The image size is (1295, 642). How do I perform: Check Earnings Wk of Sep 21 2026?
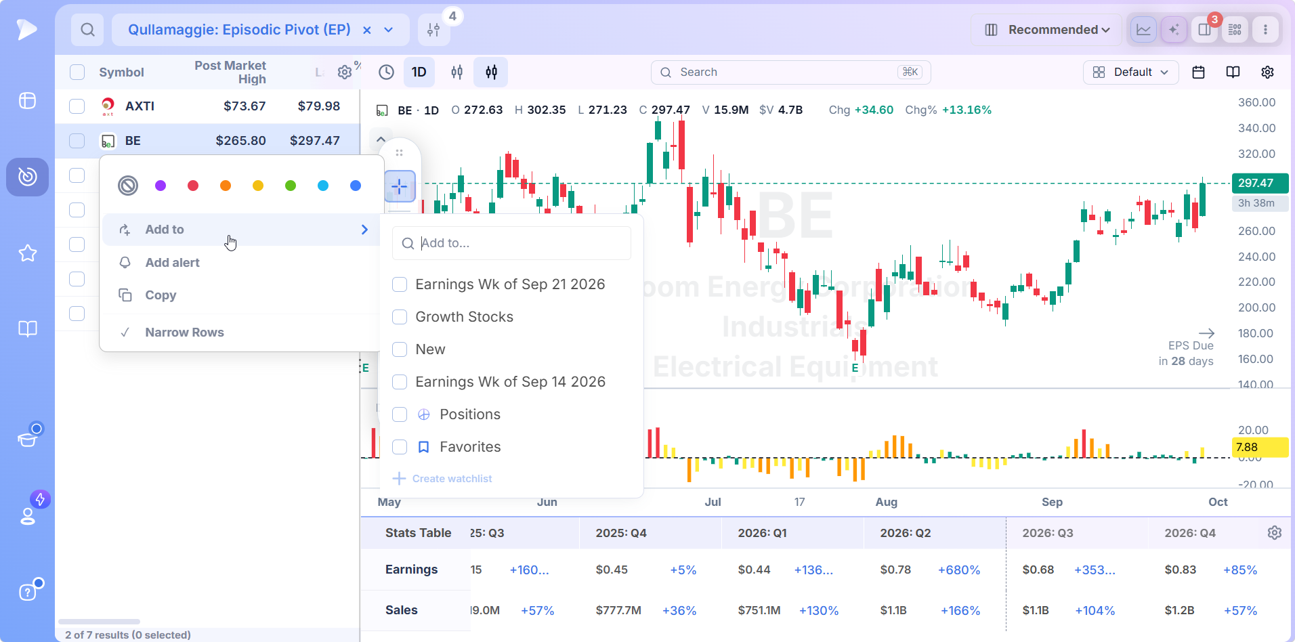coord(400,284)
